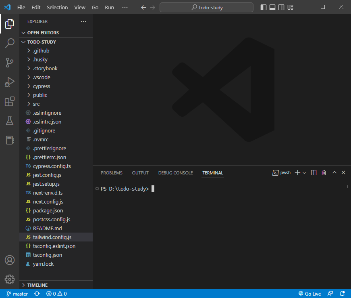Toggle the primary side bar
351x298 pixels.
point(264,7)
